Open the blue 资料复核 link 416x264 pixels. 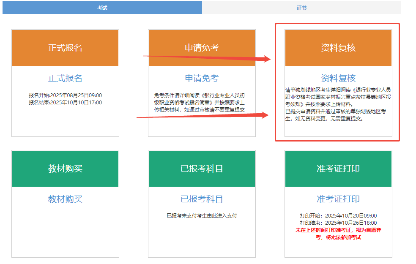(338, 78)
